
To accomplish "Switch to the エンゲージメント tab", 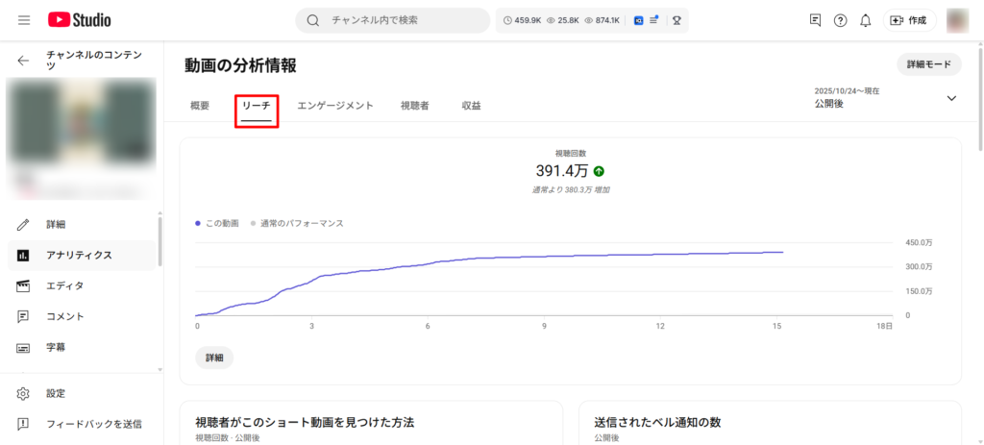I will [335, 106].
